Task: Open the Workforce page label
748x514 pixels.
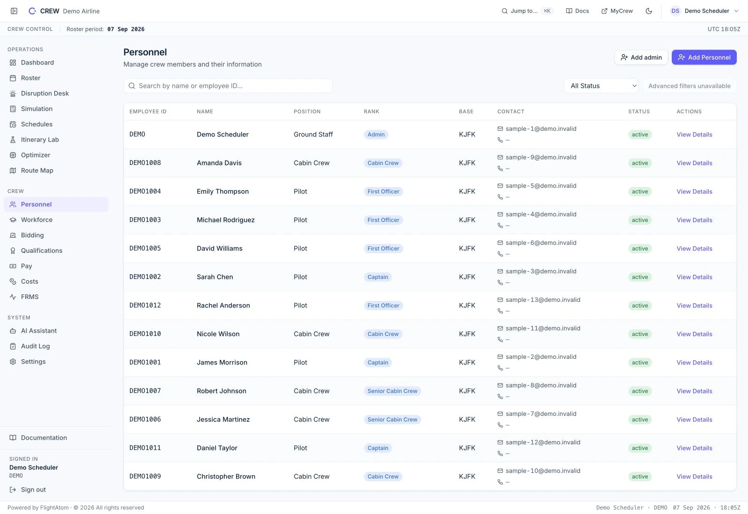Action: [x=36, y=220]
